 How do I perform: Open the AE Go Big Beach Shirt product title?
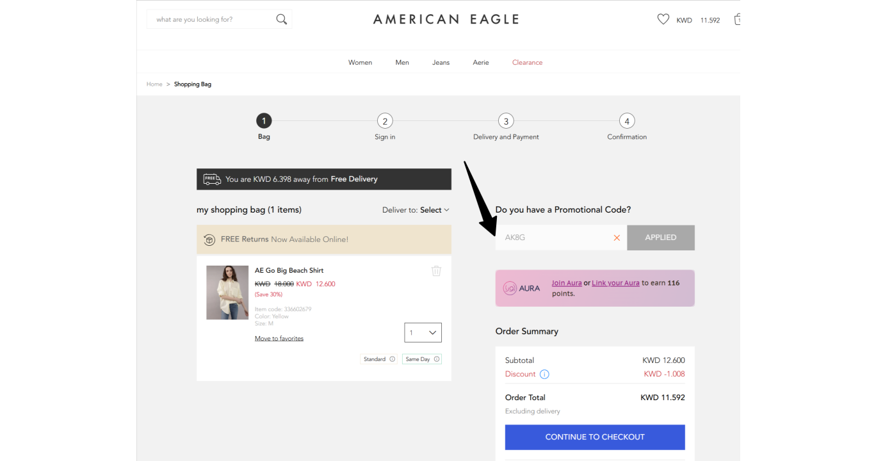point(289,270)
